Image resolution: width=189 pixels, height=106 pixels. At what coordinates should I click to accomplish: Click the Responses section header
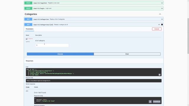30,61
